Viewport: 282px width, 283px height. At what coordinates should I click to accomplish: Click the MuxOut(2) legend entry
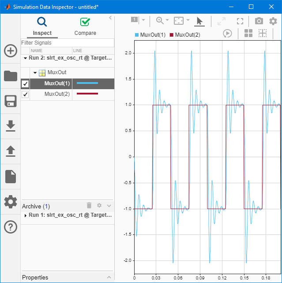click(185, 35)
